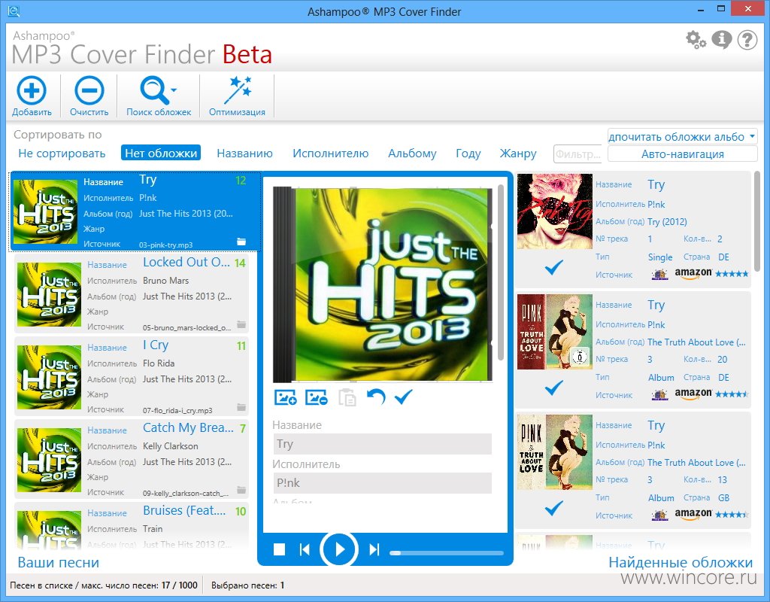Expand the предпочитать обложки альбо dropdown
This screenshot has width=770, height=602.
pyautogui.click(x=682, y=137)
